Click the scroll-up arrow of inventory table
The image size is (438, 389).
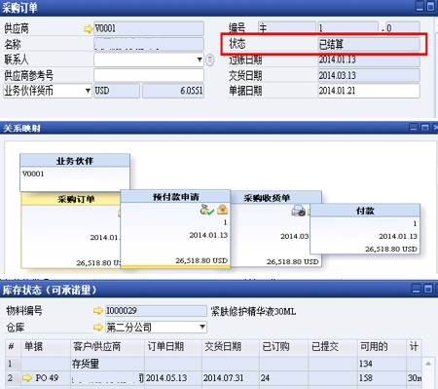[428, 364]
